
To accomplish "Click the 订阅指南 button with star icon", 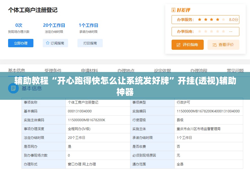I will pos(55,43).
